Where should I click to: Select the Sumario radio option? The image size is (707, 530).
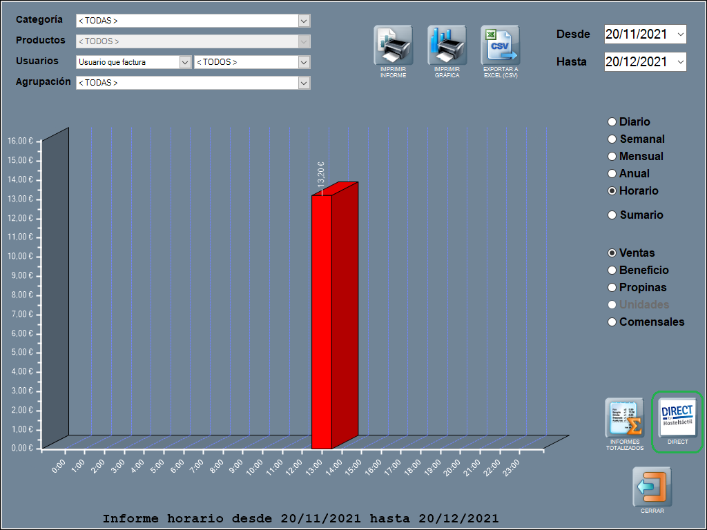point(612,215)
